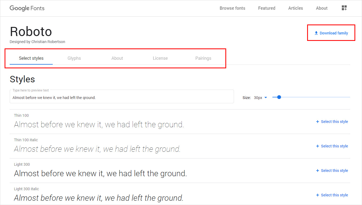Click the Styles section heading
Viewport: 362px width, 205px height.
[22, 79]
